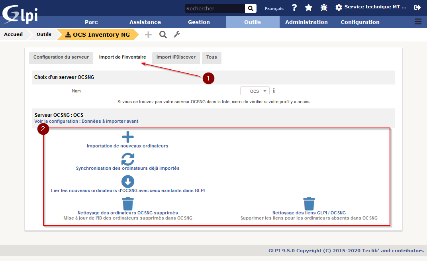
Task: Click the synchronisation arrows icon
Action: (127, 159)
